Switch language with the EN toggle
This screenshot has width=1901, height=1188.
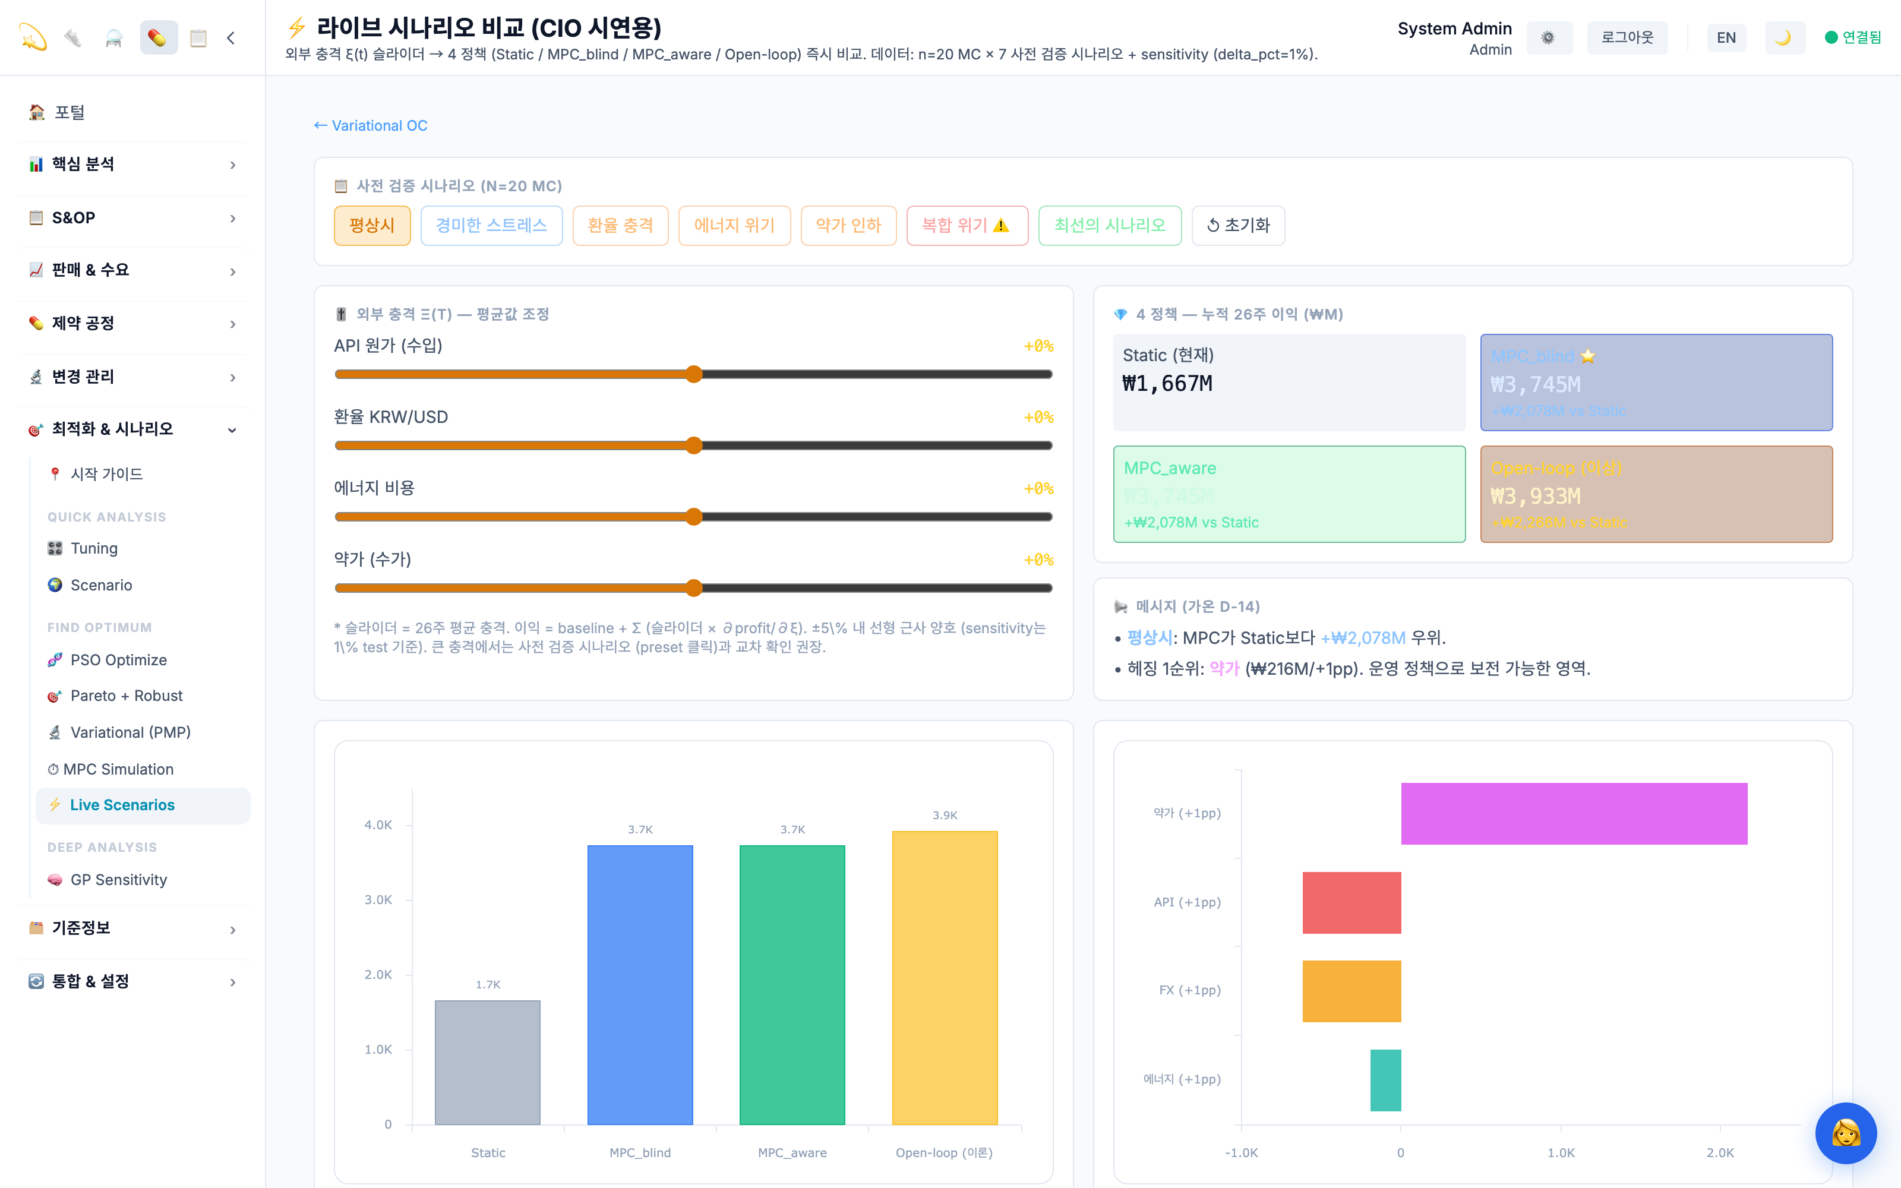(1726, 37)
